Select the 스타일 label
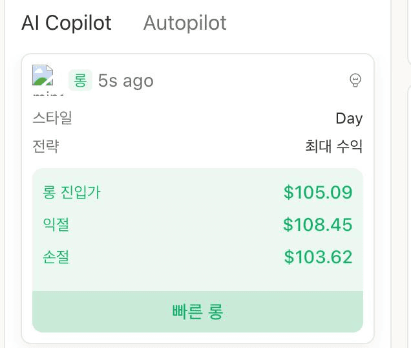Image resolution: width=411 pixels, height=348 pixels. pos(52,118)
